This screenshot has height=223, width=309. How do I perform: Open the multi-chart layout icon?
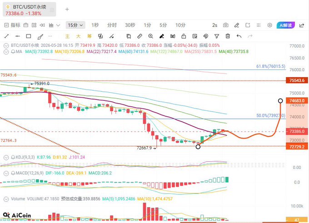click(34, 25)
